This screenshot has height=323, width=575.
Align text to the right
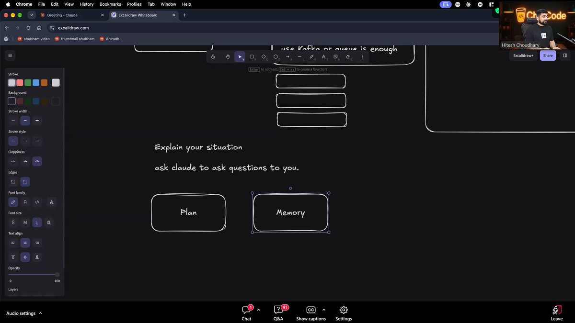37,243
